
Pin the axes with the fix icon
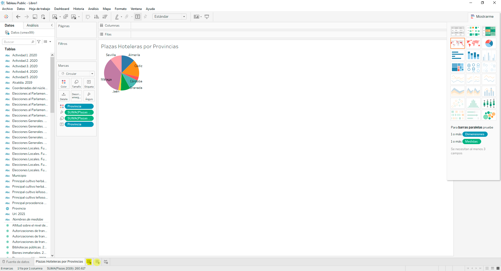[145, 16]
